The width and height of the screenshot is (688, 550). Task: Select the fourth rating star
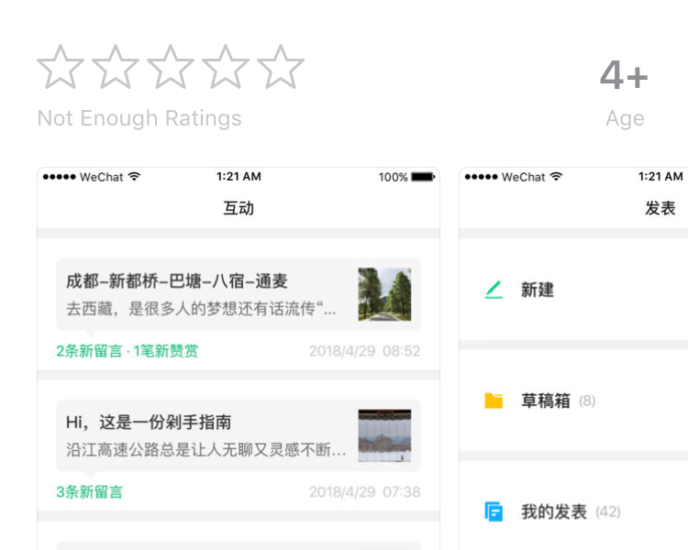(x=226, y=68)
